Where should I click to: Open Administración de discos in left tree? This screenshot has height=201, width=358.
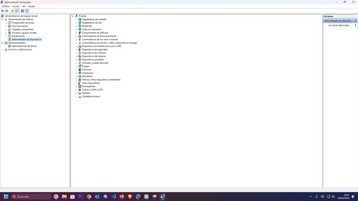click(24, 46)
